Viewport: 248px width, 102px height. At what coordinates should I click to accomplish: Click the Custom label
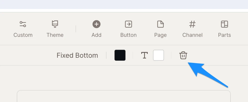pyautogui.click(x=23, y=35)
